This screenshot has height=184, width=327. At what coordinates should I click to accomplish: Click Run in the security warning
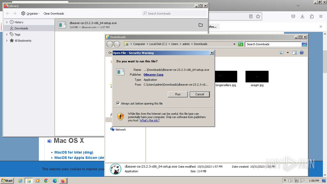[x=178, y=94]
